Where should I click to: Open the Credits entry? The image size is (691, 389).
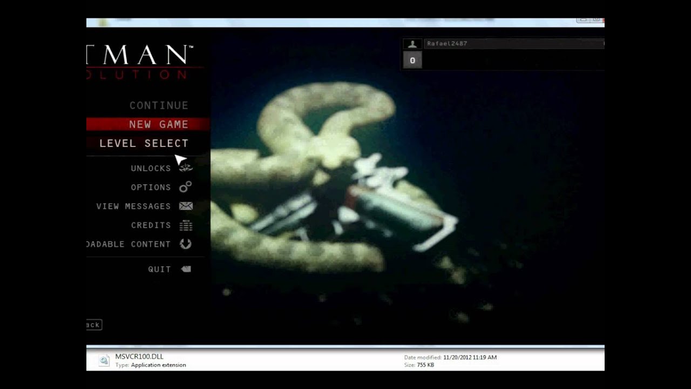[x=151, y=225]
